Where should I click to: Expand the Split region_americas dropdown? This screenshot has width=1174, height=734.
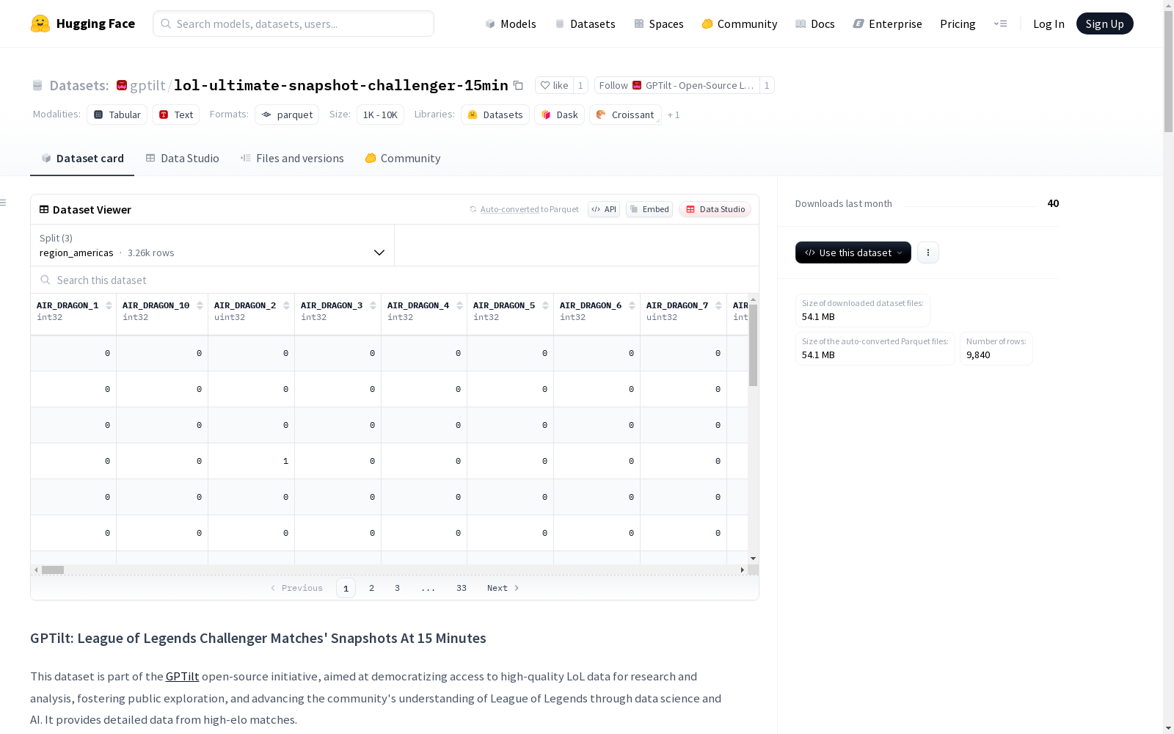213,245
